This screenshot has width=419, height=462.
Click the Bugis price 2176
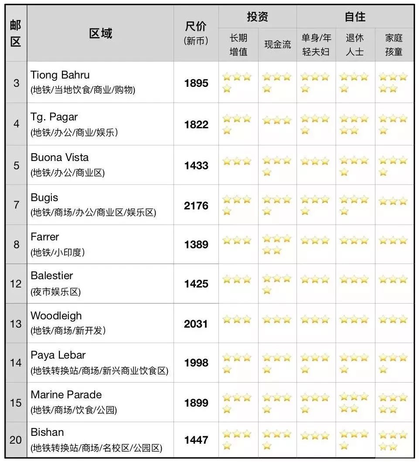tap(196, 205)
